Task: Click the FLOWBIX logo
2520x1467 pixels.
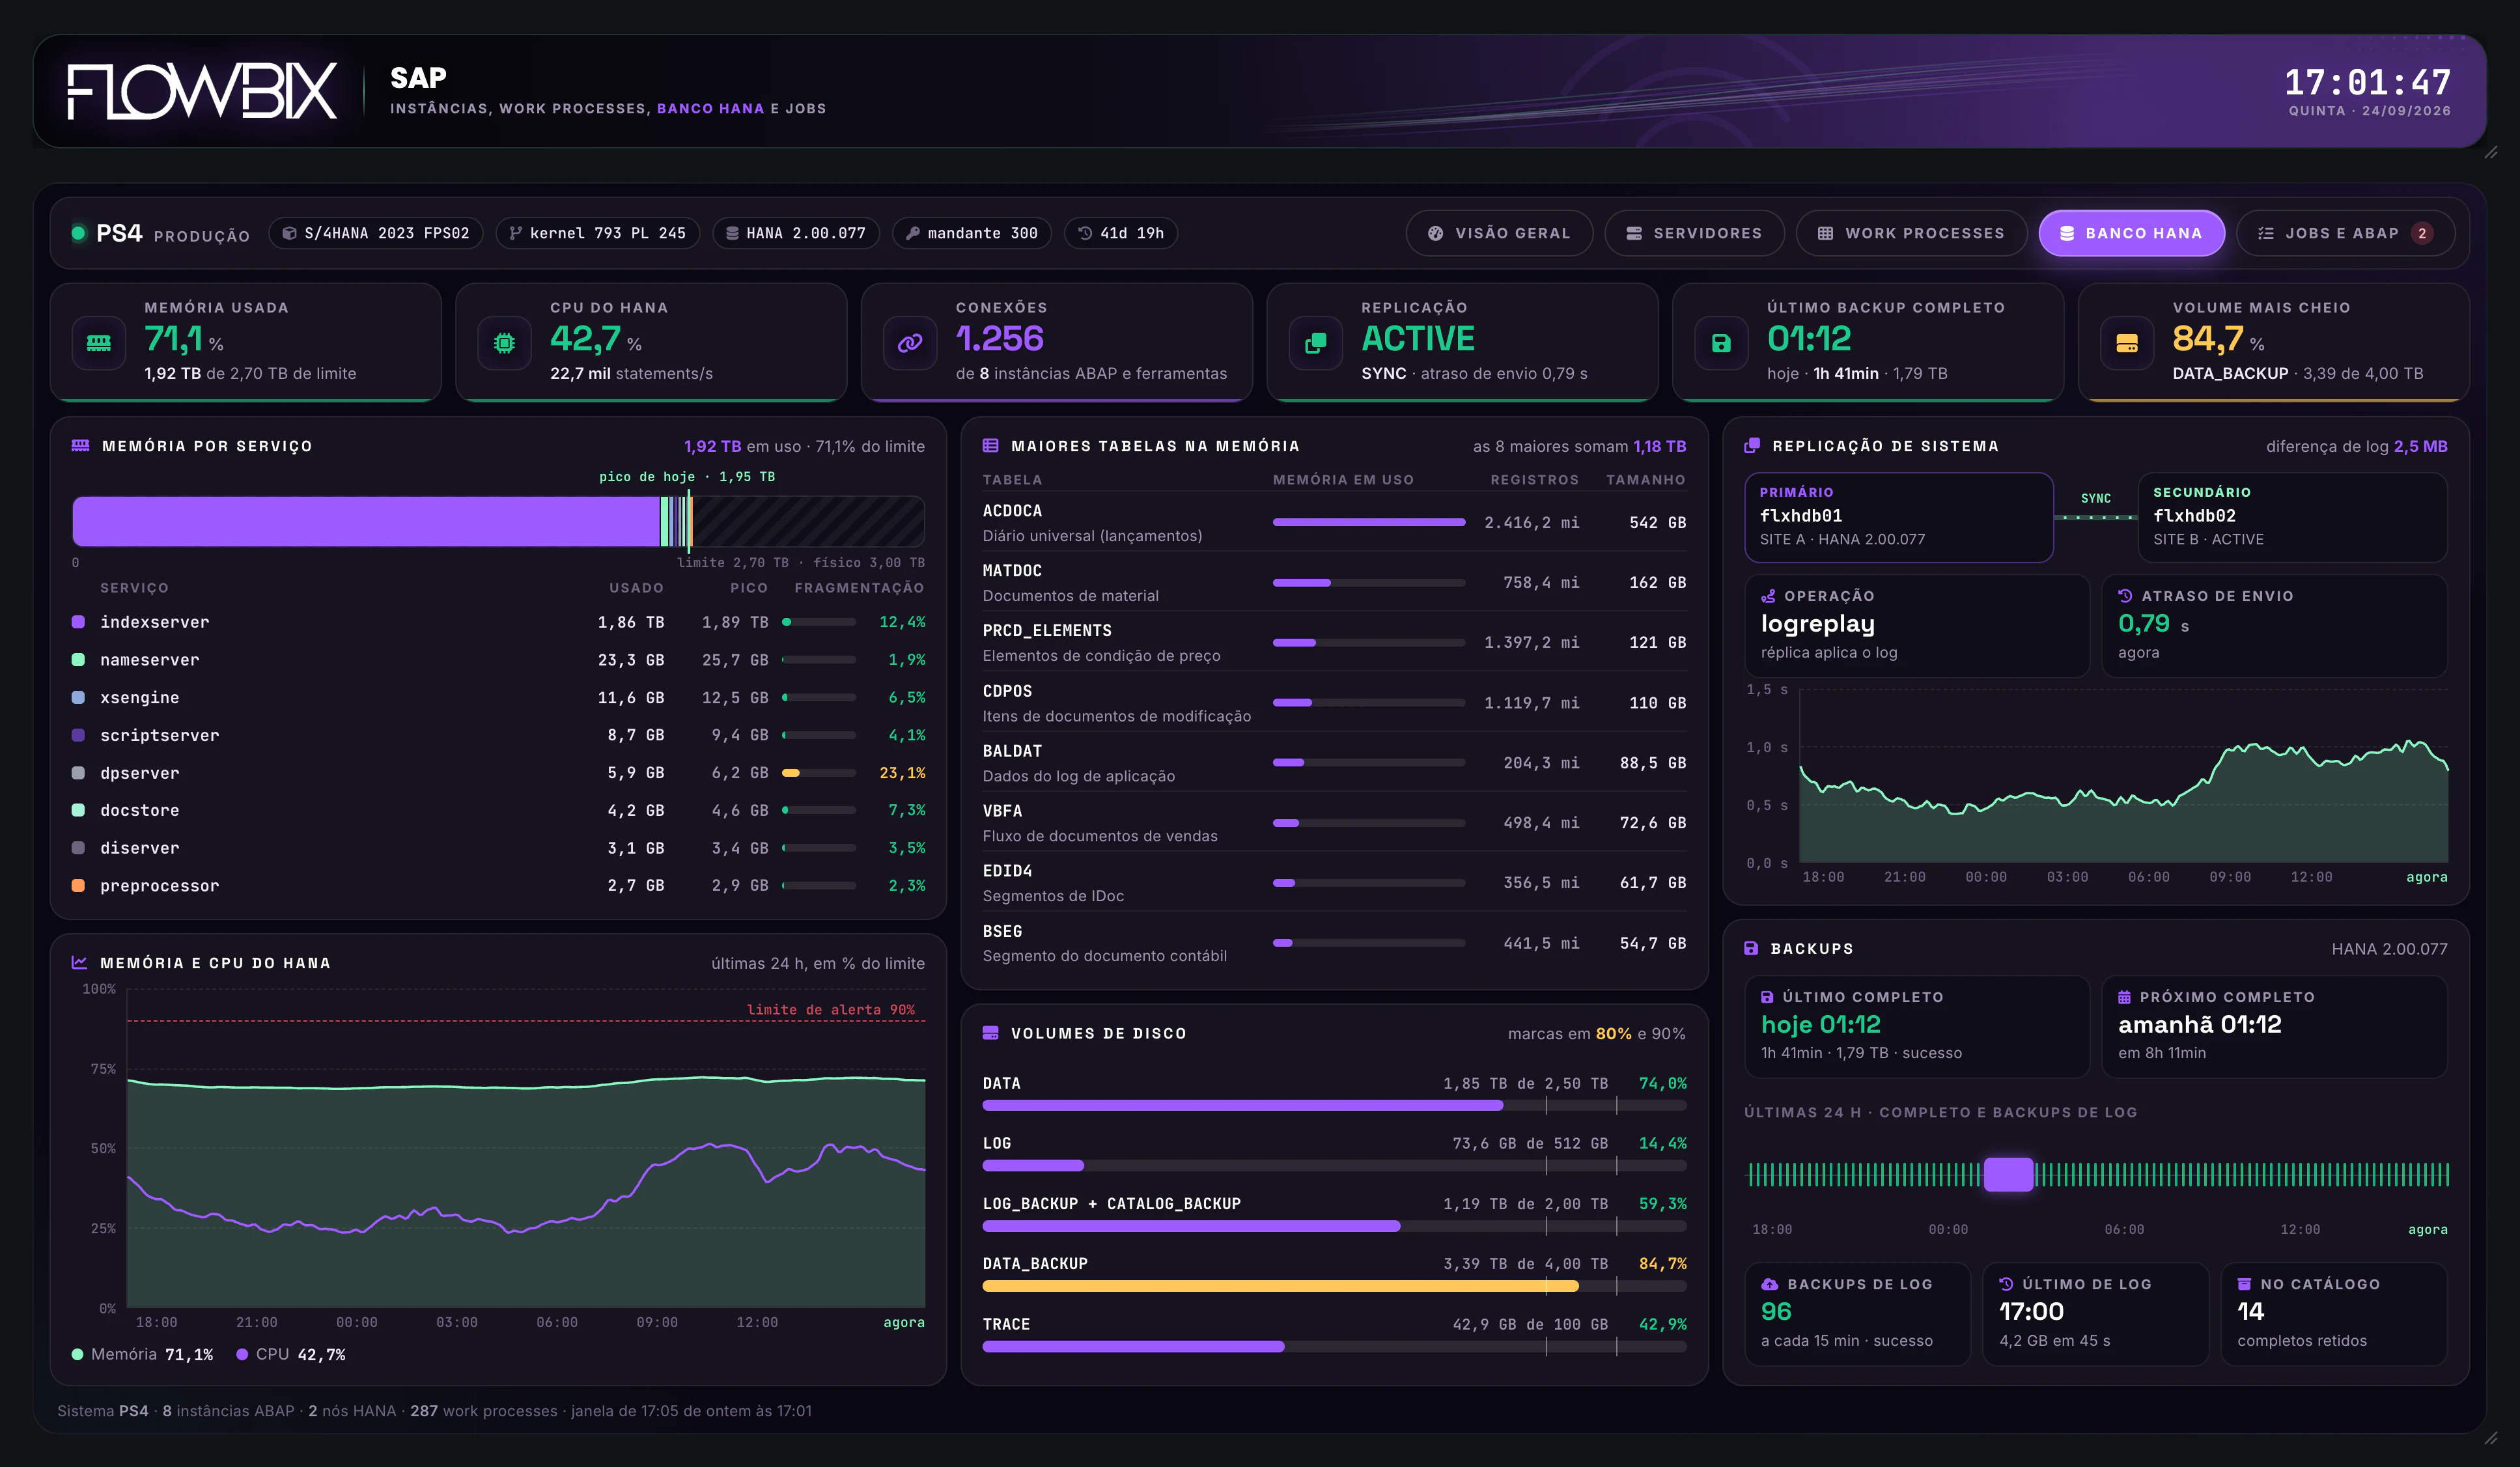Action: pyautogui.click(x=202, y=91)
